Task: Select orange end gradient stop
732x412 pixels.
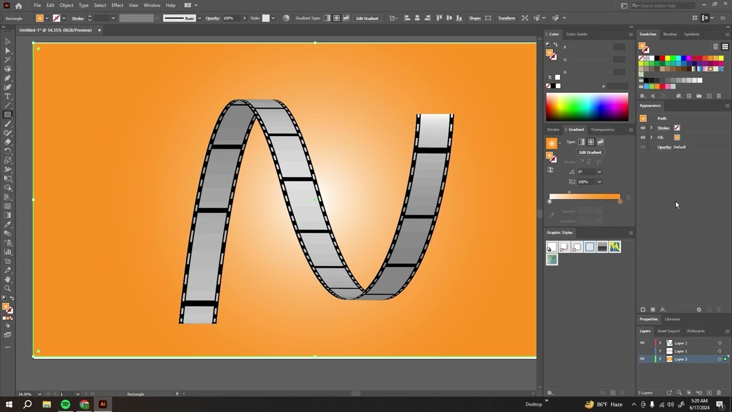Action: [620, 201]
